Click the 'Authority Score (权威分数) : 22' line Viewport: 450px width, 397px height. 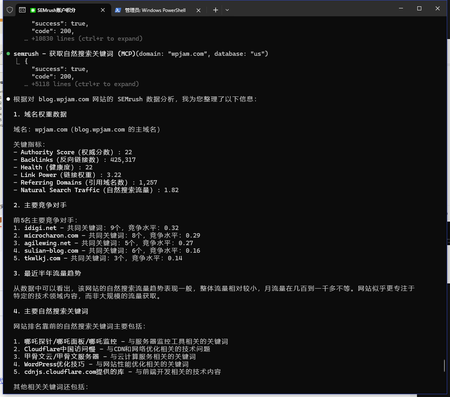pyautogui.click(x=73, y=152)
